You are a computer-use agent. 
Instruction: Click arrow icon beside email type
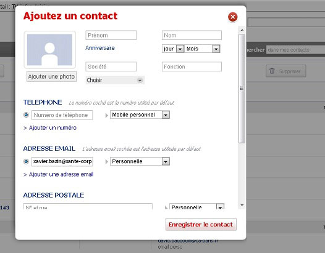[106, 161]
